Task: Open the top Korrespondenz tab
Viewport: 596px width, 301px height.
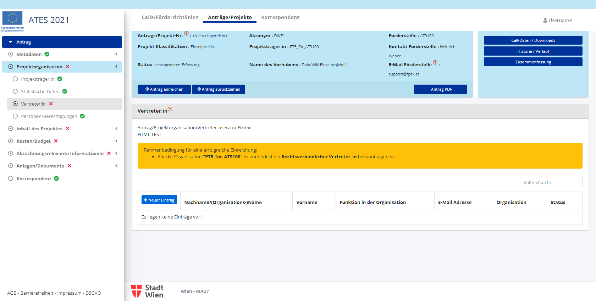Action: point(280,17)
